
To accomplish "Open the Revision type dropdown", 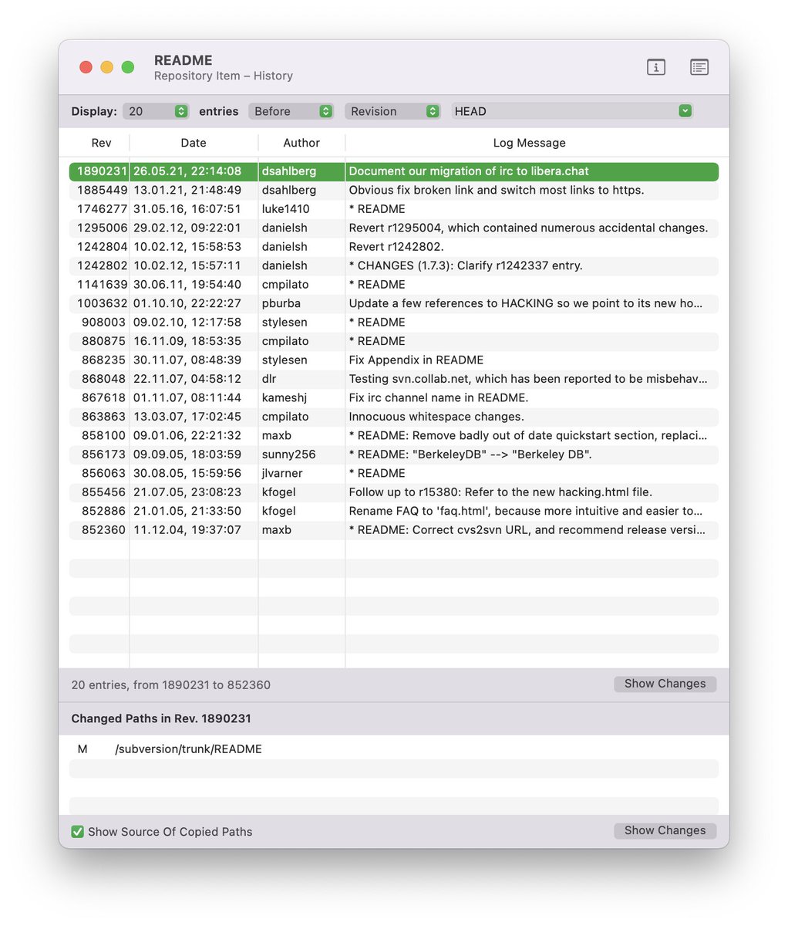I will 392,111.
